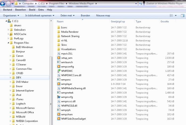Screen dimensions: 186x125
Task: Click Program Files in the address breadcrumb
Action: [57, 3]
